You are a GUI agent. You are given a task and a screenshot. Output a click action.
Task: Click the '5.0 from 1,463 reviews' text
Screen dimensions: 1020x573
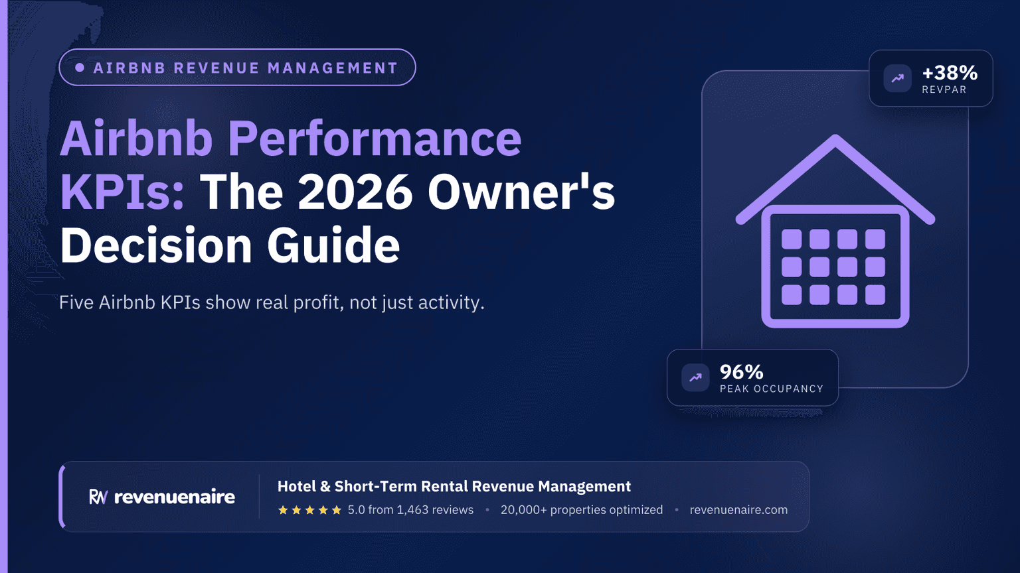click(410, 510)
